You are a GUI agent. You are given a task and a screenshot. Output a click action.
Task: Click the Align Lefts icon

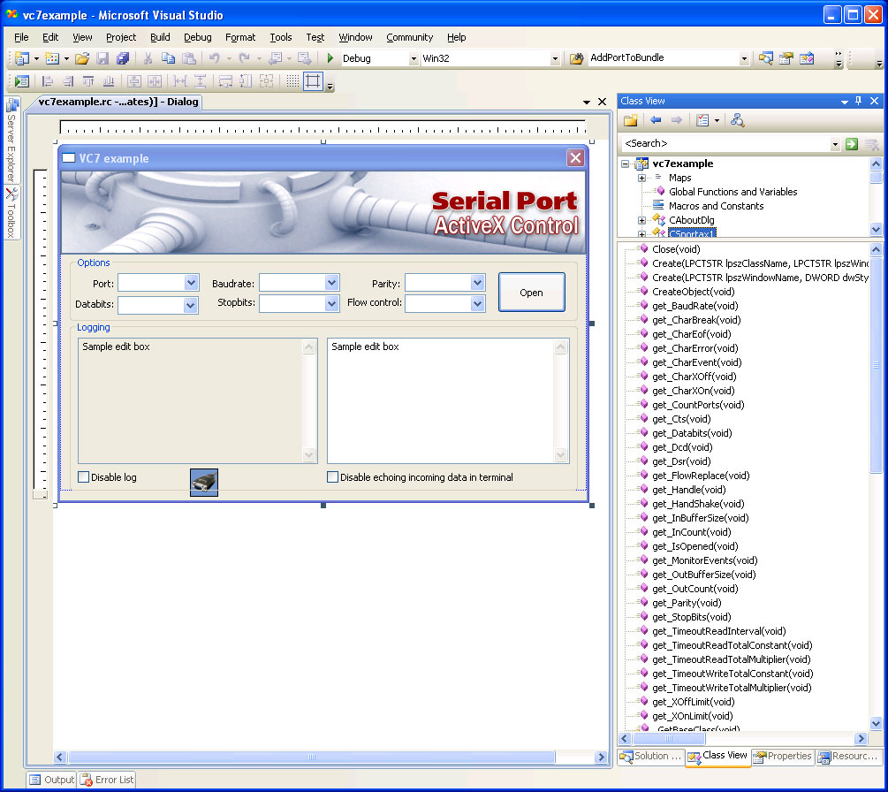click(x=48, y=81)
